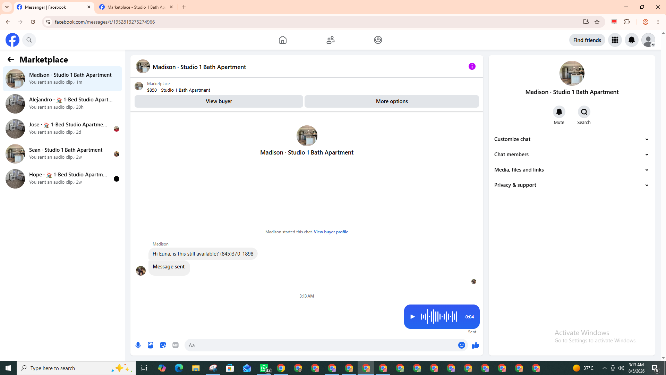Expand Media, files and links
The height and width of the screenshot is (375, 666).
[572, 170]
